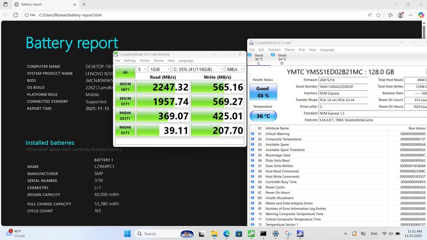Viewport: 427px width, 240px height.
Task: Open the Favorites list icon
Action: pos(391,15)
